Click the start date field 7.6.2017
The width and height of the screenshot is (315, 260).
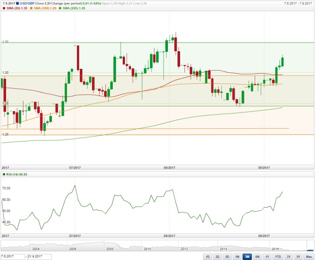coord(13,257)
